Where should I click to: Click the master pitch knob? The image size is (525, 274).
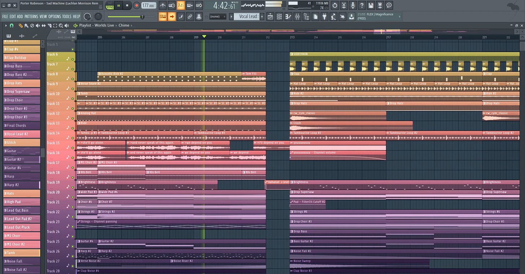tap(98, 17)
